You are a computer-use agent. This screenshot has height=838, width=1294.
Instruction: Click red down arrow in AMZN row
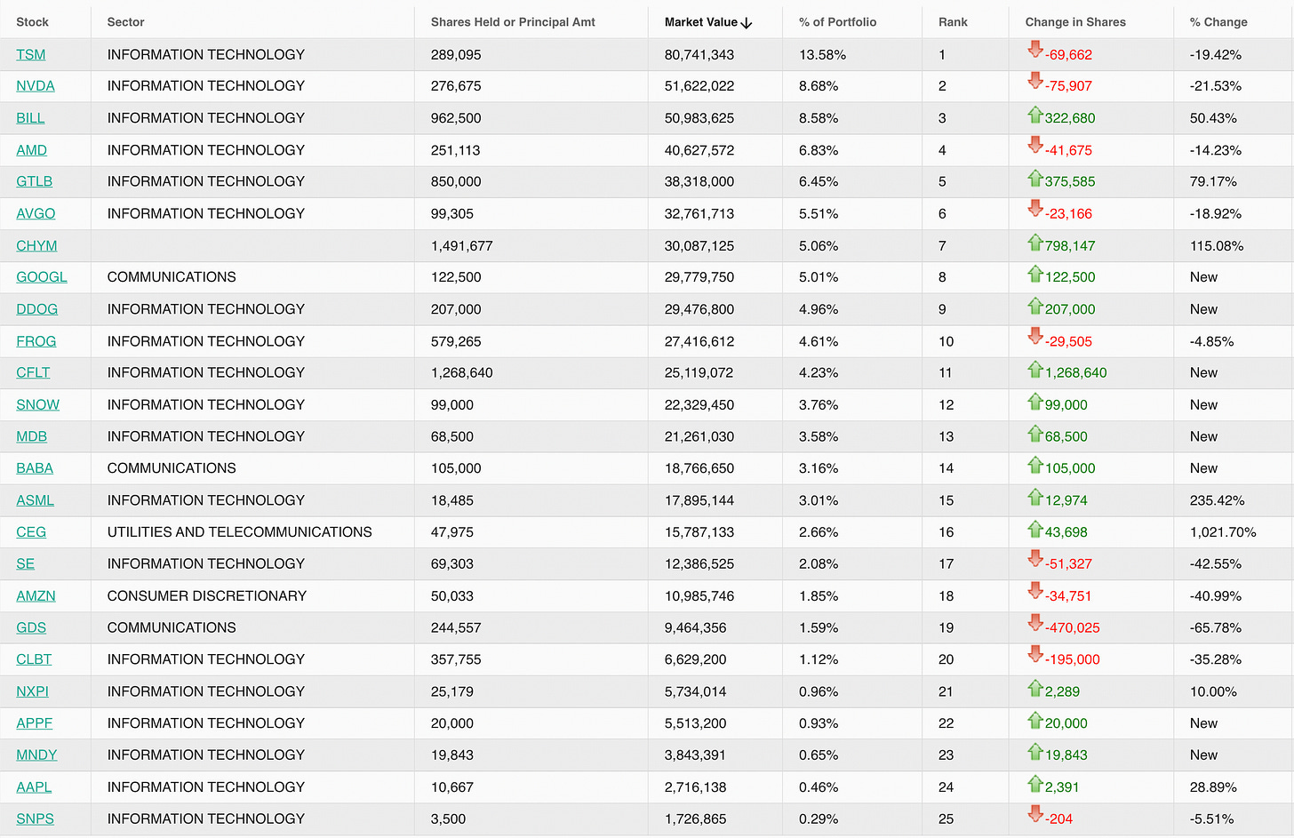click(1034, 592)
